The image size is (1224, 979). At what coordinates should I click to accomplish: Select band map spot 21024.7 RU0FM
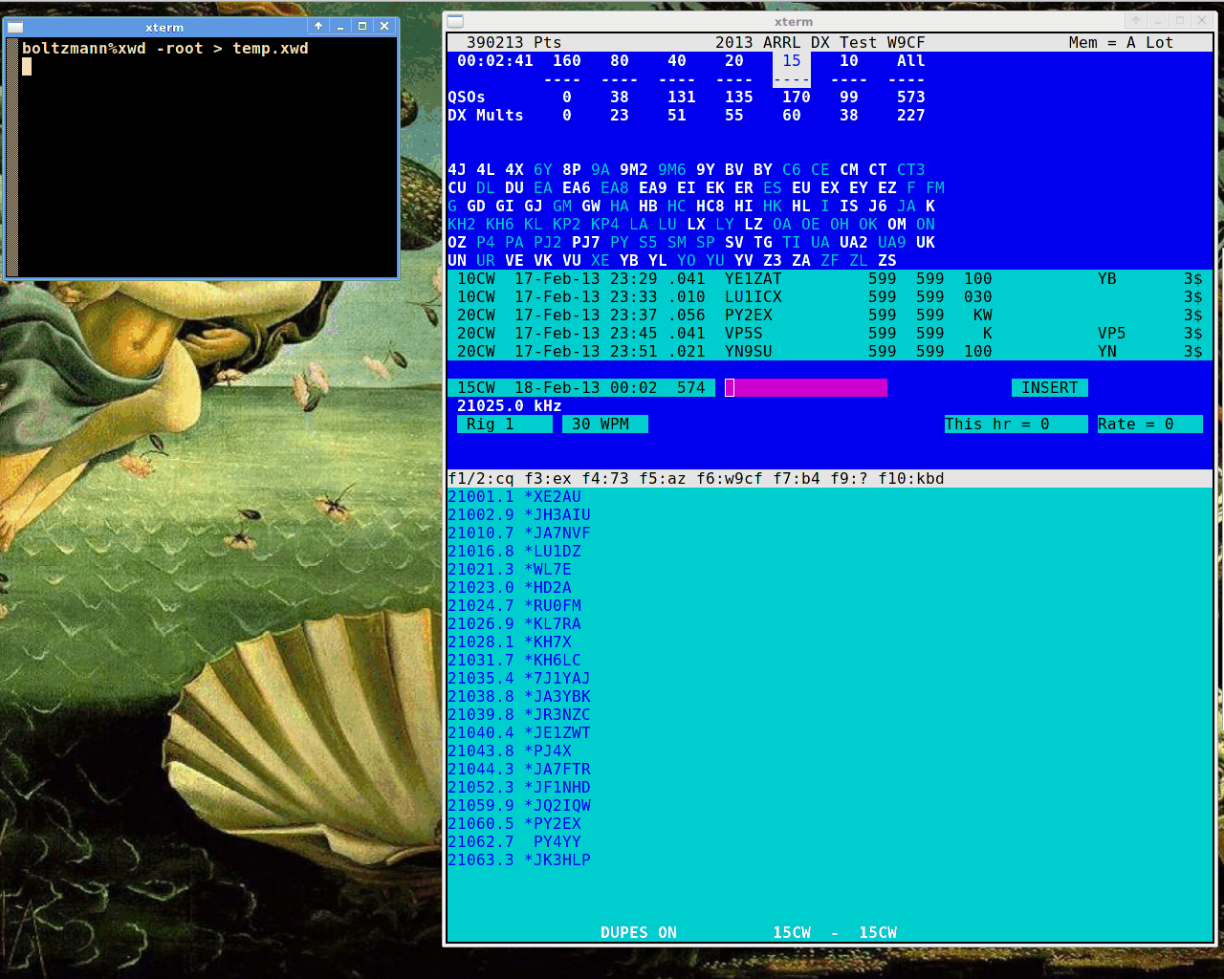point(514,606)
